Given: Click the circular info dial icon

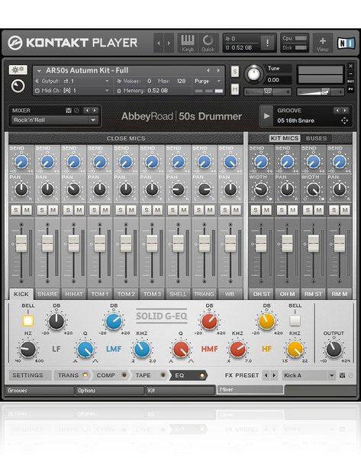Looking at the screenshot, I should [18, 86].
